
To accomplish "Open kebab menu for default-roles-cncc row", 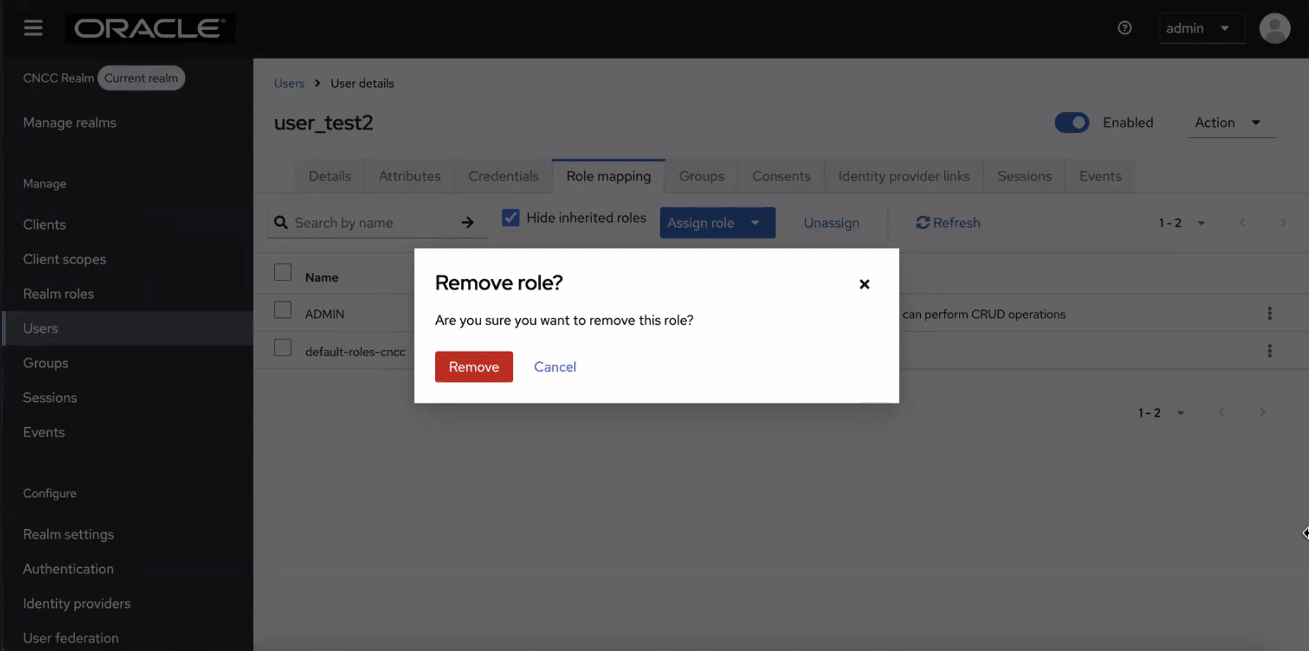I will click(x=1269, y=351).
